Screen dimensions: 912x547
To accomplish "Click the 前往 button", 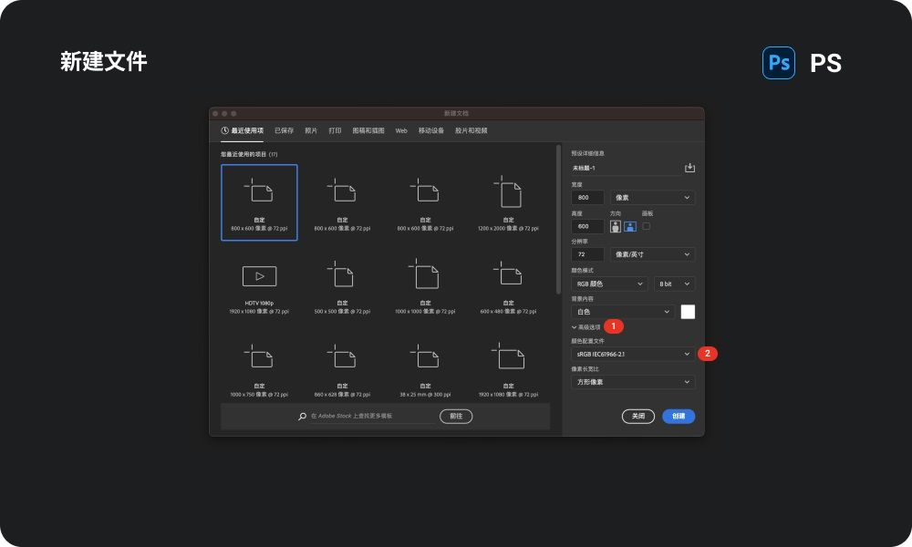I will tap(456, 417).
